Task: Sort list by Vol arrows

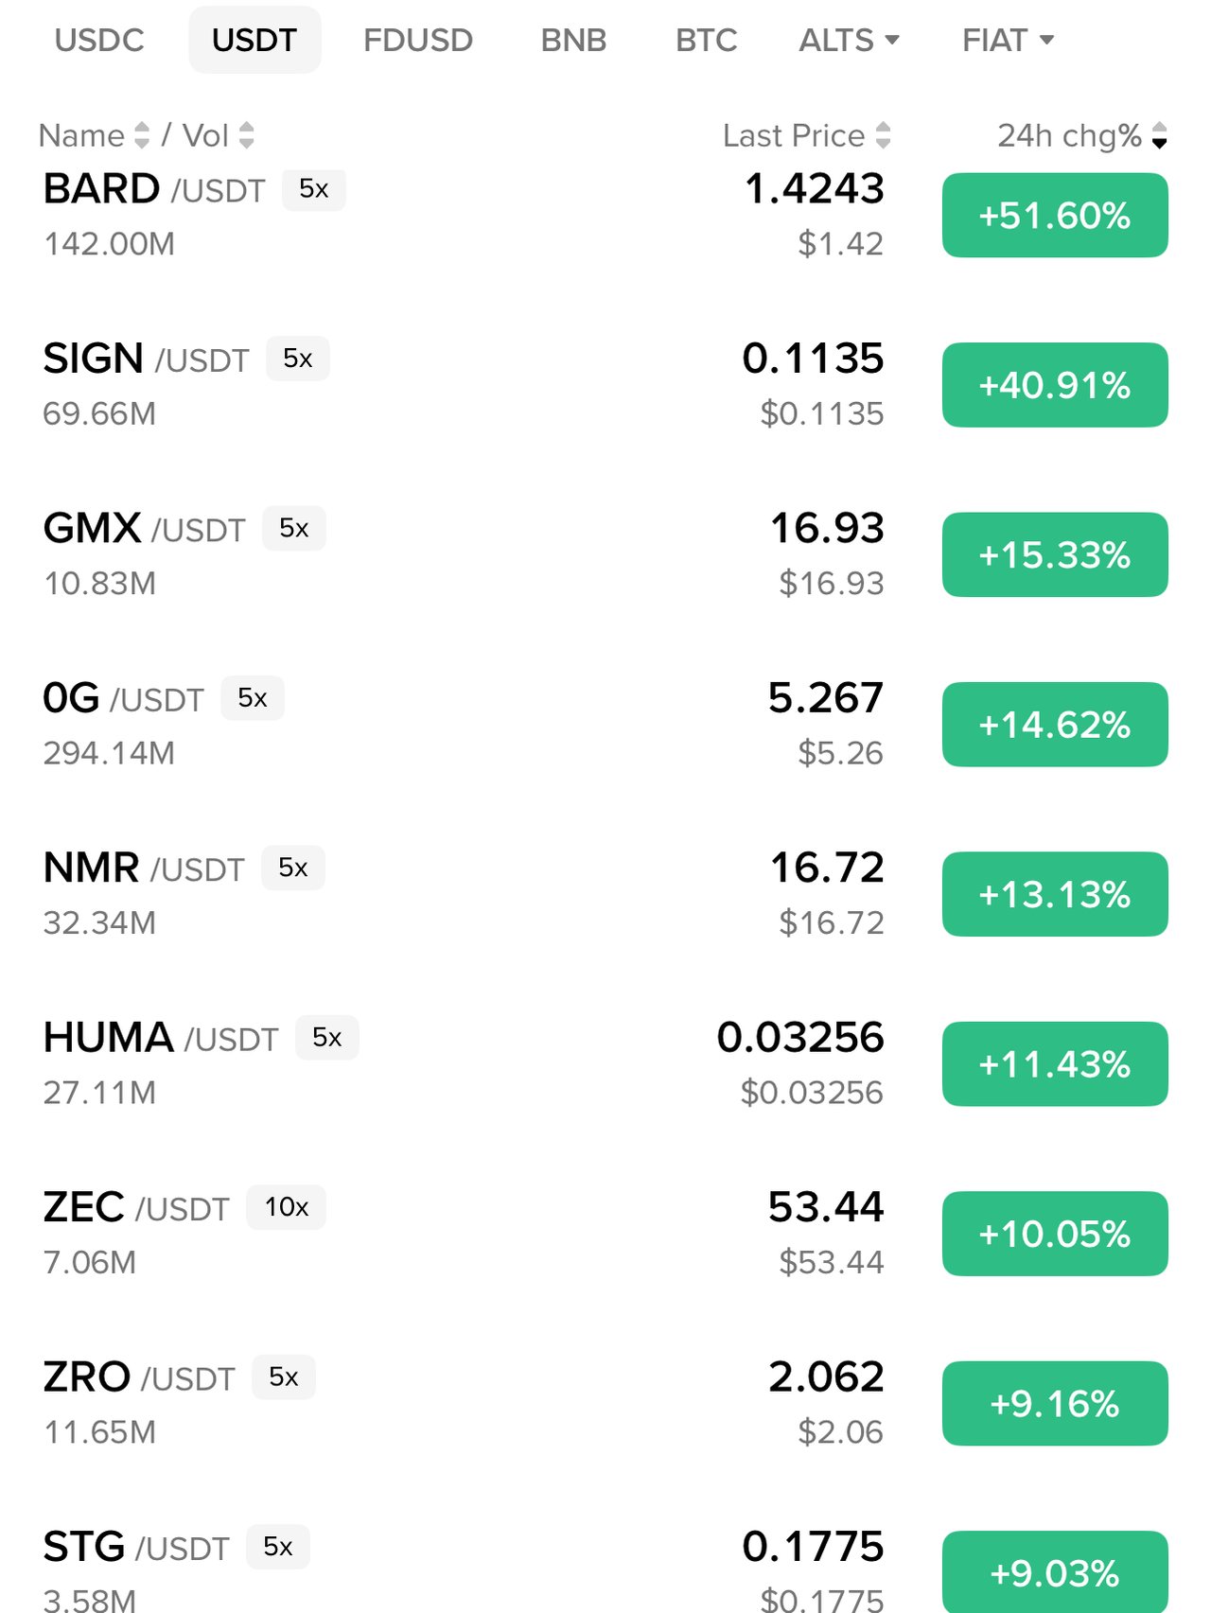Action: pyautogui.click(x=247, y=135)
